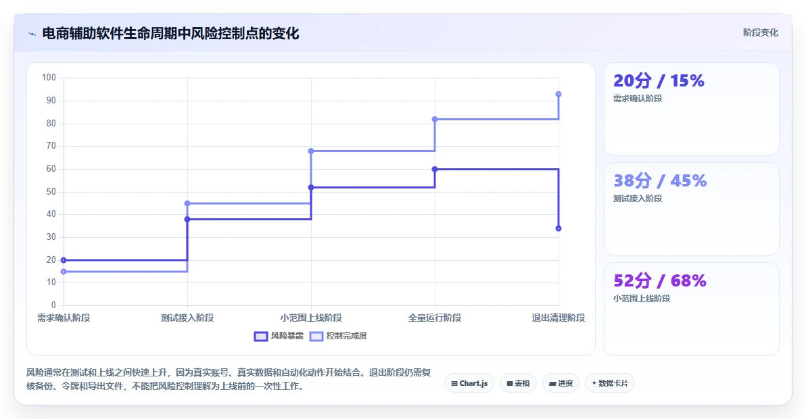
Task: Select 控制完成度 point at 测试接入阶段 (value 45)
Action: [187, 203]
